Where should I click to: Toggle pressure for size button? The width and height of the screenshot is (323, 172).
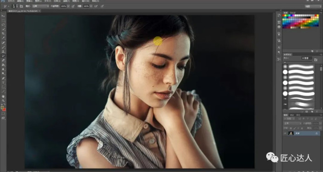click(x=102, y=6)
